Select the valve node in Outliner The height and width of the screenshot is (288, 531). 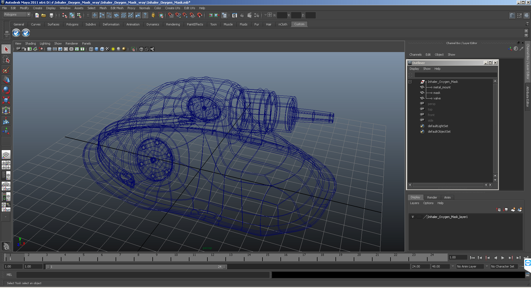coord(437,98)
